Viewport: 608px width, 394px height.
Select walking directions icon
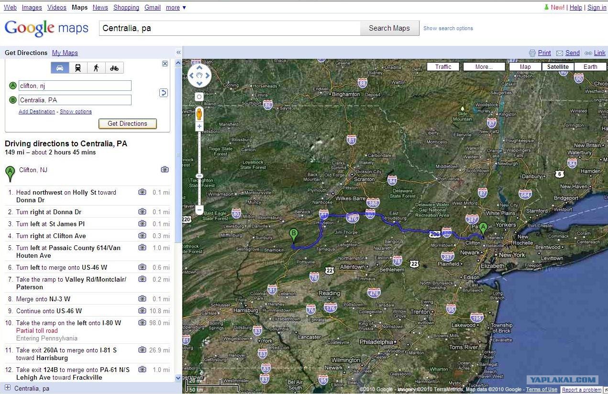pyautogui.click(x=96, y=68)
